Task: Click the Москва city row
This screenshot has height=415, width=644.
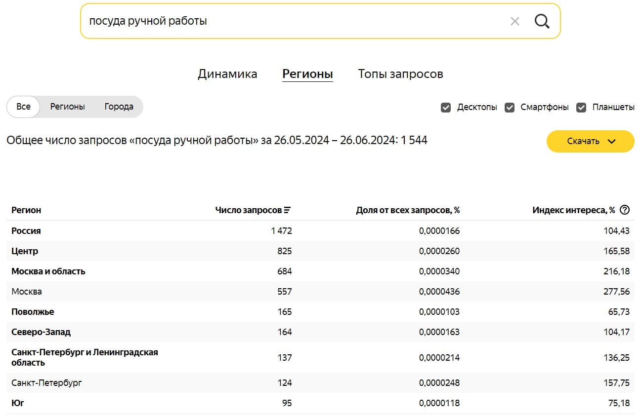Action: tap(321, 292)
